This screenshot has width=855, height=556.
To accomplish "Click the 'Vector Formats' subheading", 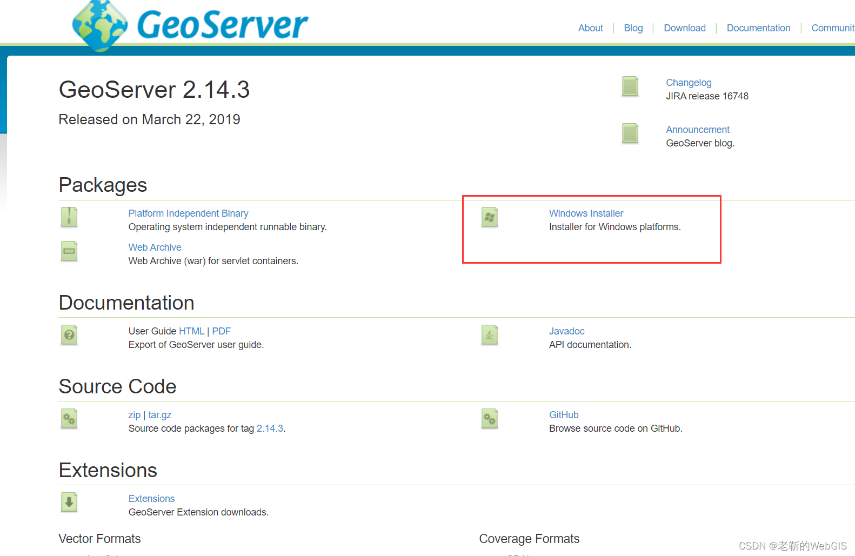I will pos(99,539).
